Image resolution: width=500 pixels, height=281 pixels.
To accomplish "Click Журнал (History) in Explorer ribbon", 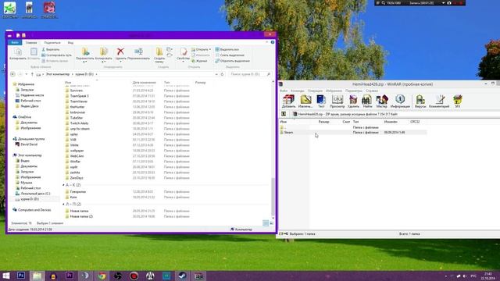I will [x=199, y=61].
